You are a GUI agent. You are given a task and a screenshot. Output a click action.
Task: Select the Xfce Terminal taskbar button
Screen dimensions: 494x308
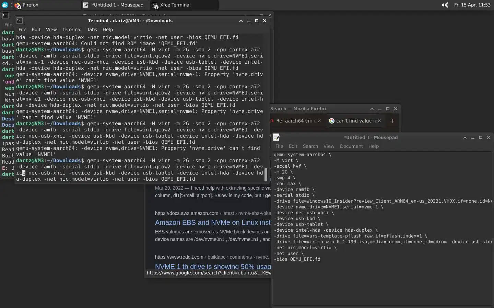[184, 5]
